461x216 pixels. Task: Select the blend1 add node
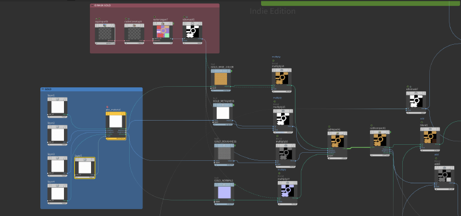coord(430,139)
